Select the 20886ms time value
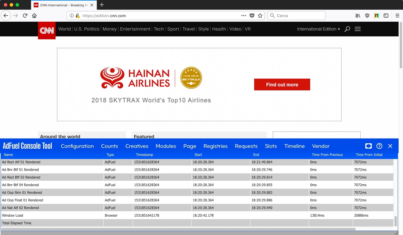403x235 pixels. click(x=361, y=215)
